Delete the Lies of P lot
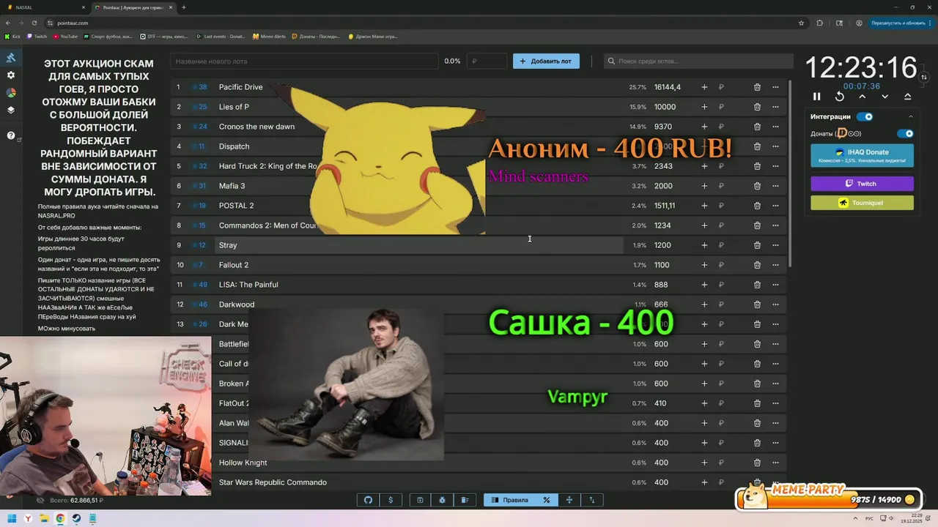 757,107
